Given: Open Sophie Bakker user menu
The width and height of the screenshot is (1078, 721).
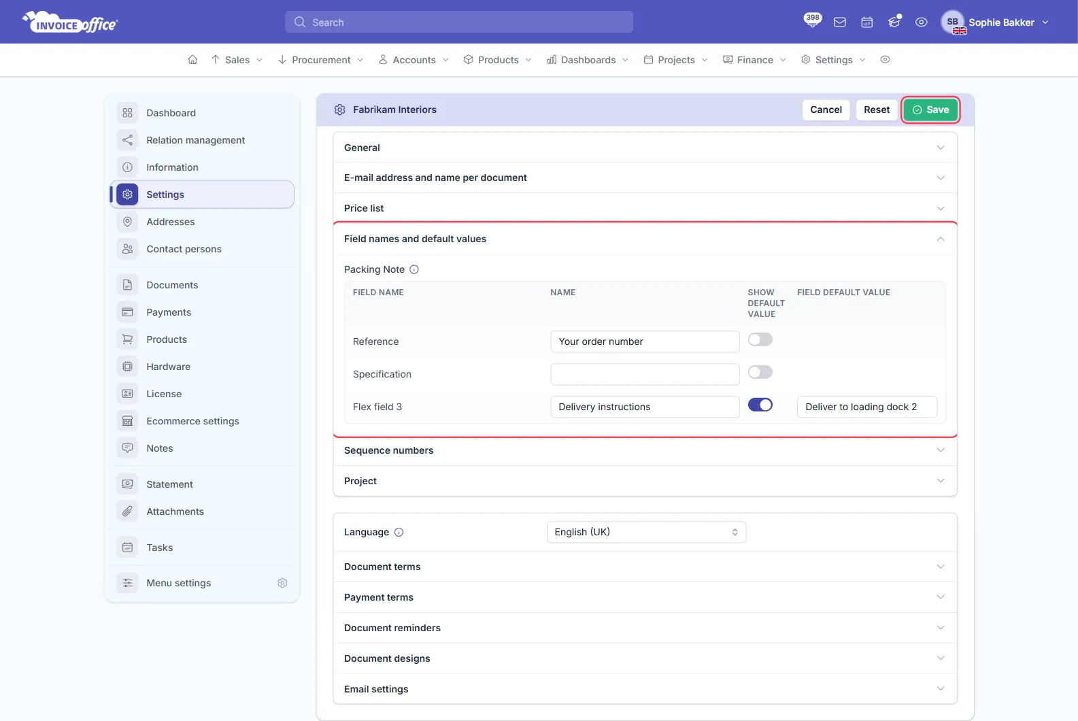Looking at the screenshot, I should click(995, 22).
